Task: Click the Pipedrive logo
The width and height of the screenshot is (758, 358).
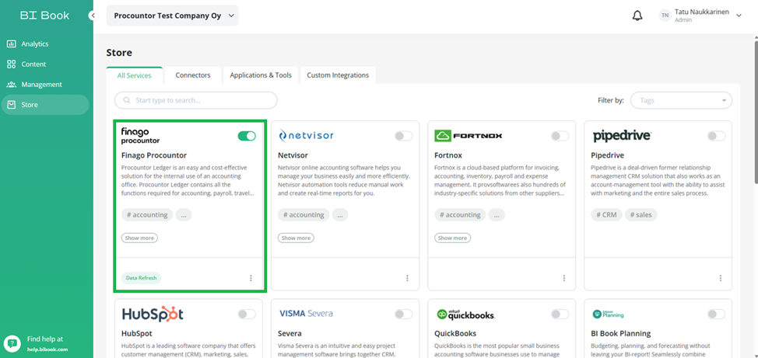Action: [622, 136]
